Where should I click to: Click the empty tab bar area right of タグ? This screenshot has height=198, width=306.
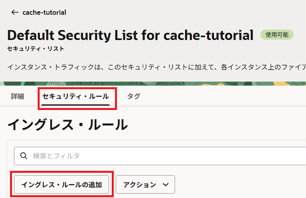pos(224,96)
